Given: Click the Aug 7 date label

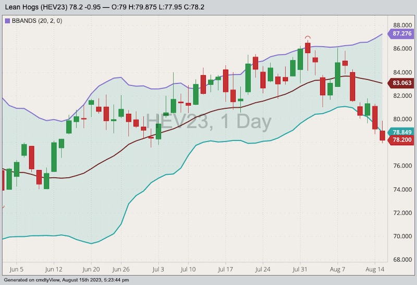Looking at the screenshot, I should point(337,269).
